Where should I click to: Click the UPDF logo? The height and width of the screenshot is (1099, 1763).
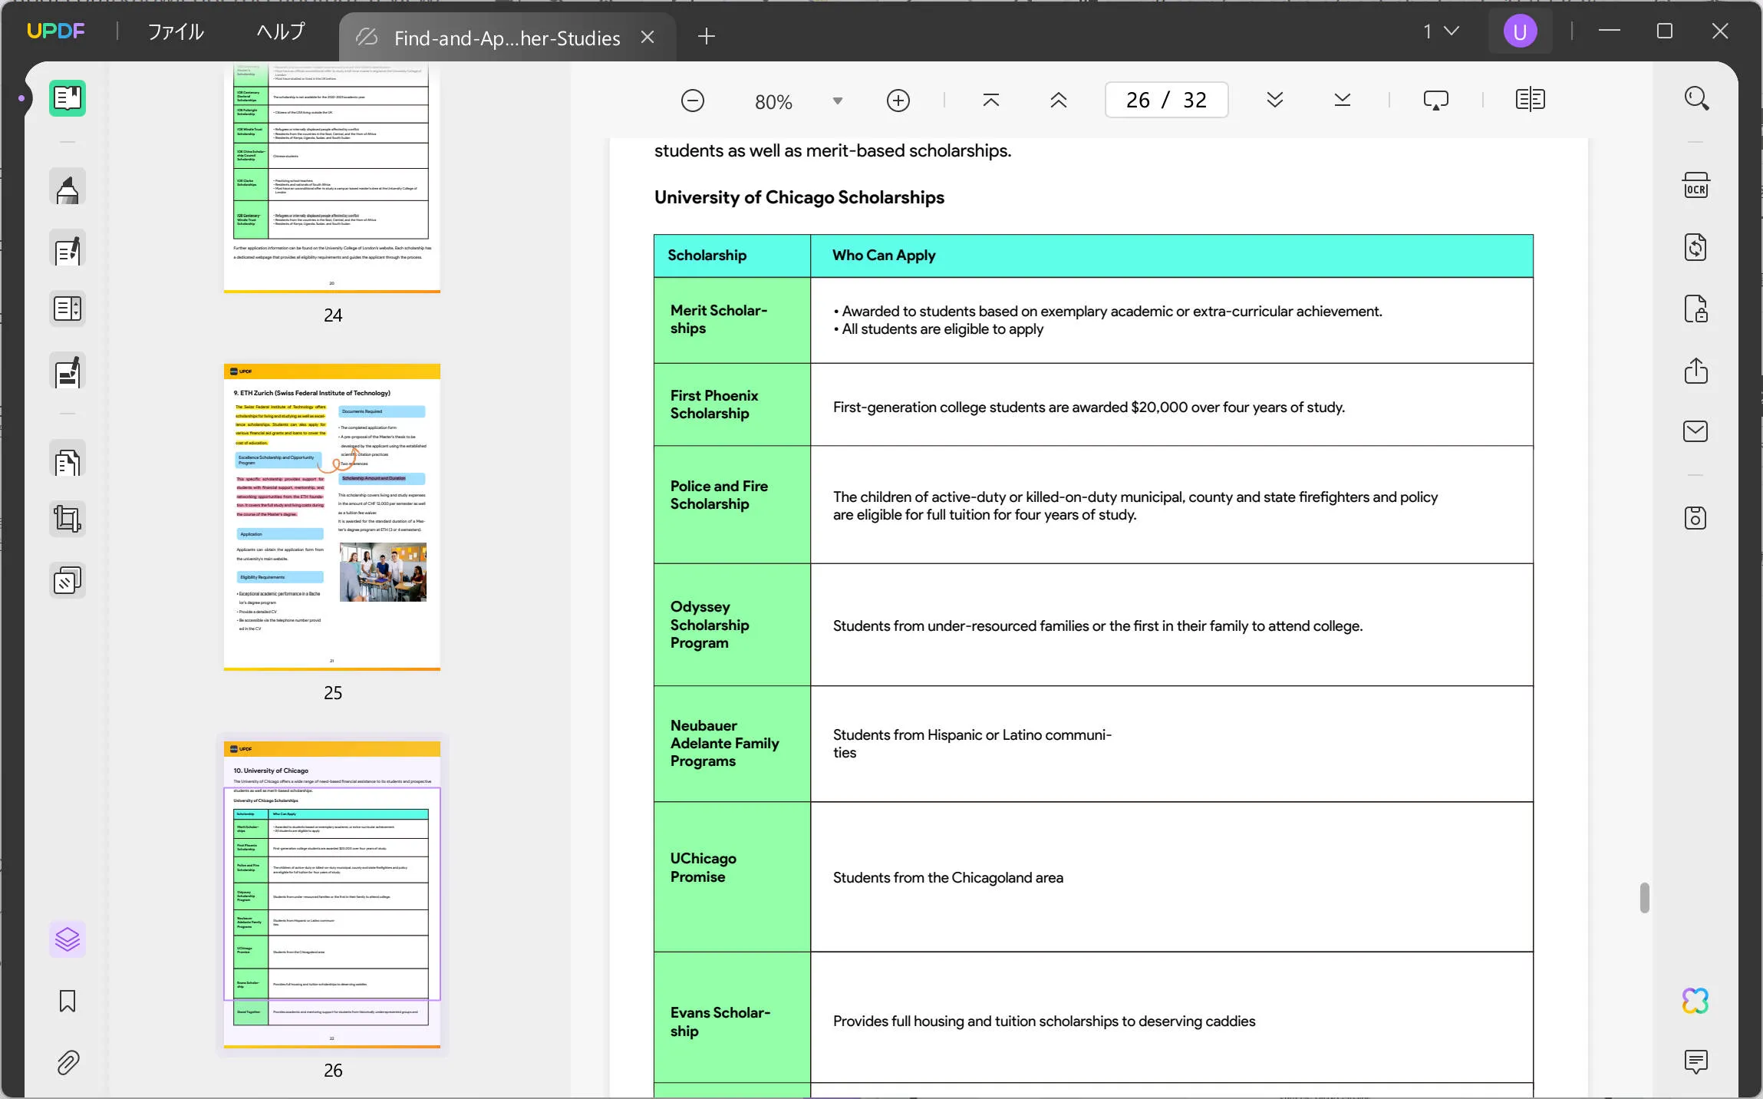(55, 31)
